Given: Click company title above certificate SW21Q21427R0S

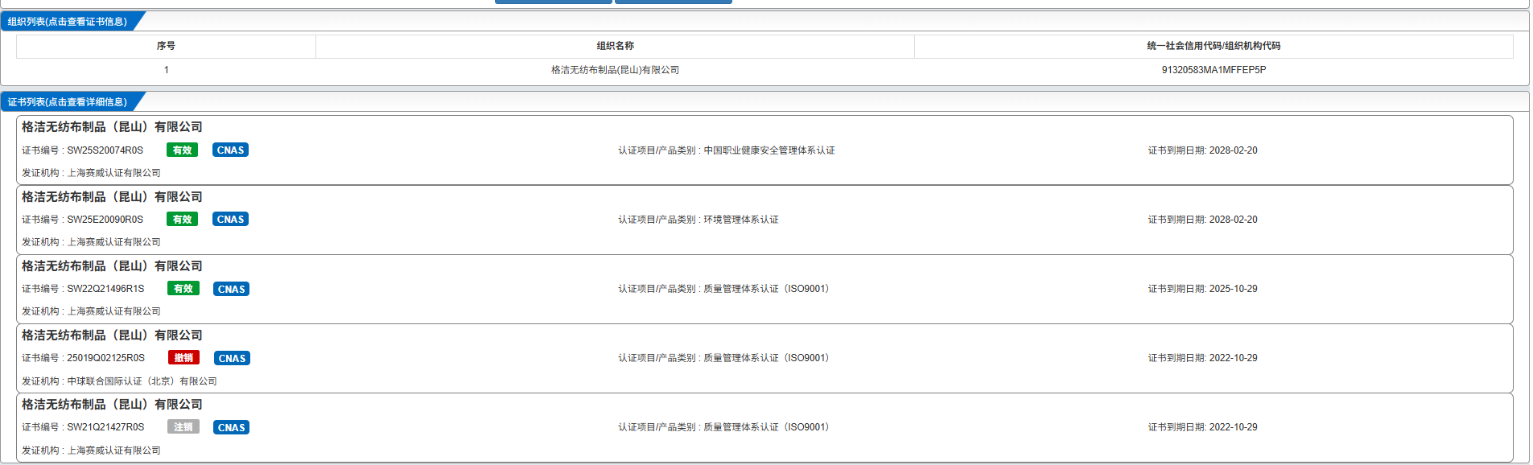Looking at the screenshot, I should click(x=112, y=405).
